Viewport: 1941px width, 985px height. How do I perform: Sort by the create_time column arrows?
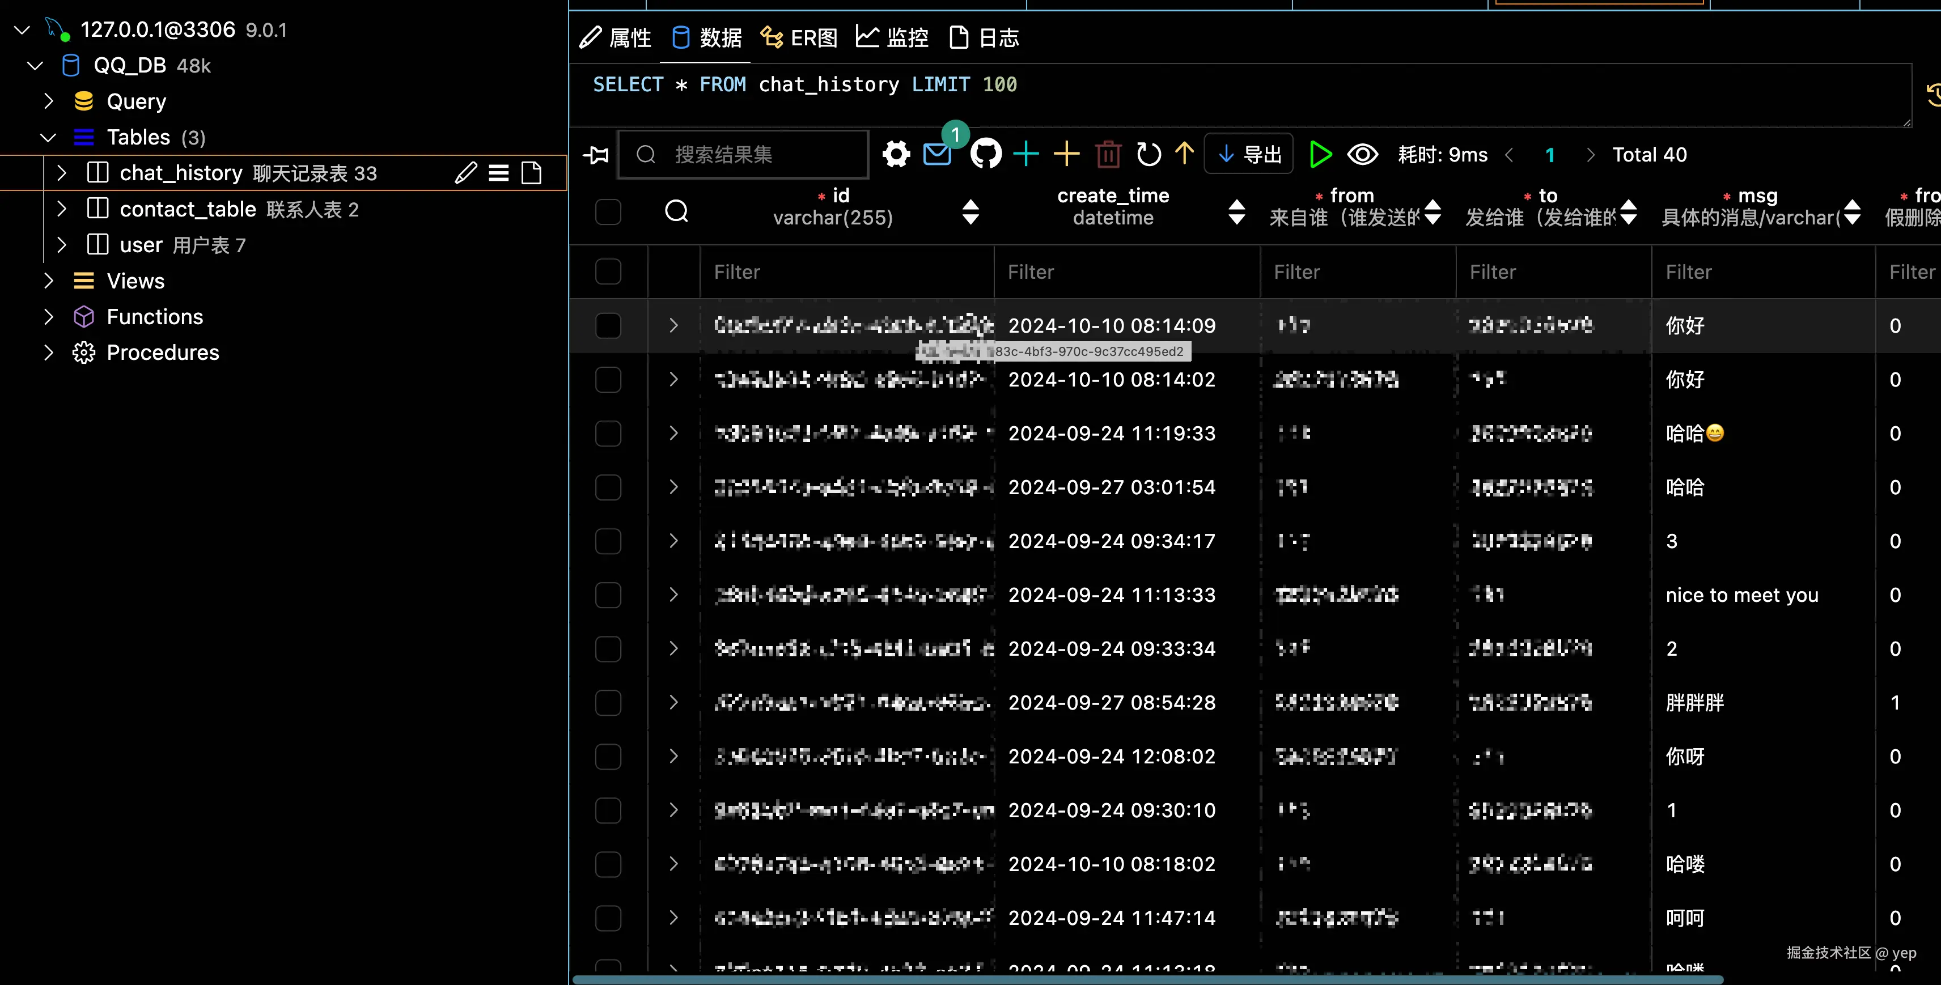coord(1236,211)
